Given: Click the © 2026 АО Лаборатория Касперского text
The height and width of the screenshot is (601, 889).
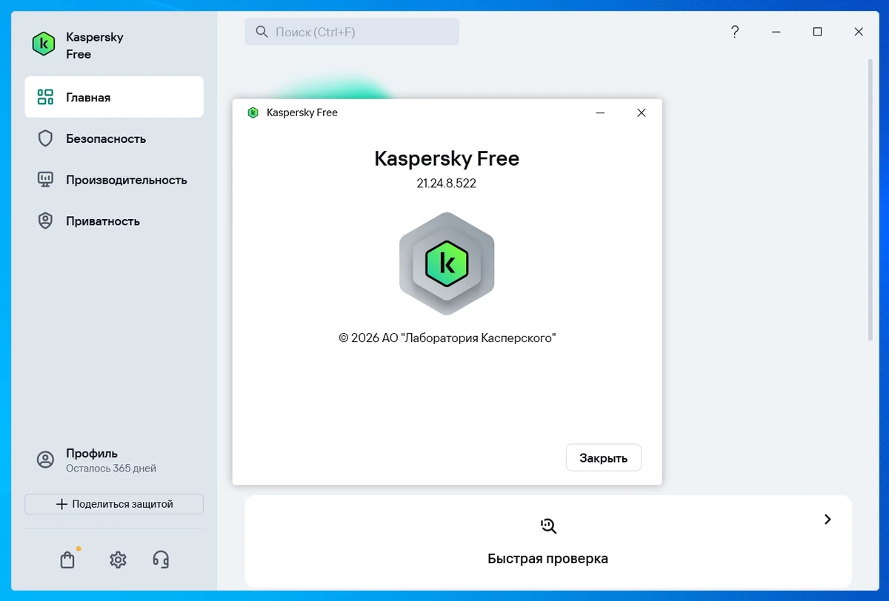Looking at the screenshot, I should pyautogui.click(x=447, y=338).
